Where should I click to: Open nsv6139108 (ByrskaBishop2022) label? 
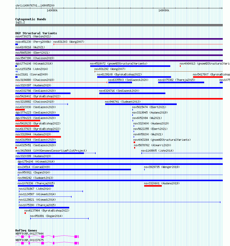click(x=119, y=74)
